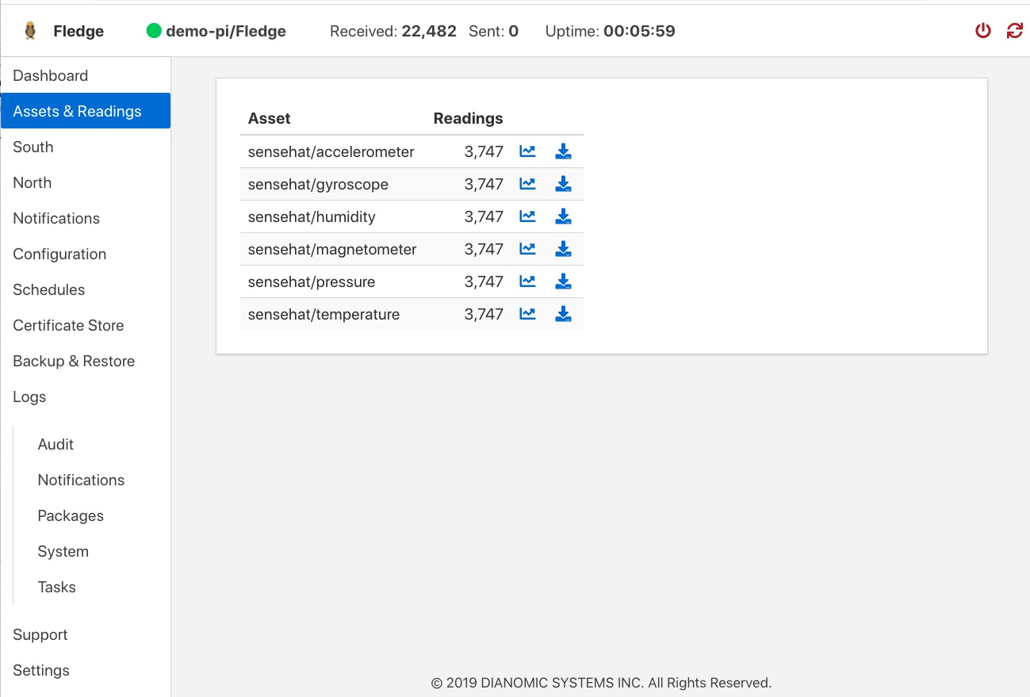This screenshot has width=1030, height=697.
Task: Select System under Logs
Action: point(63,551)
